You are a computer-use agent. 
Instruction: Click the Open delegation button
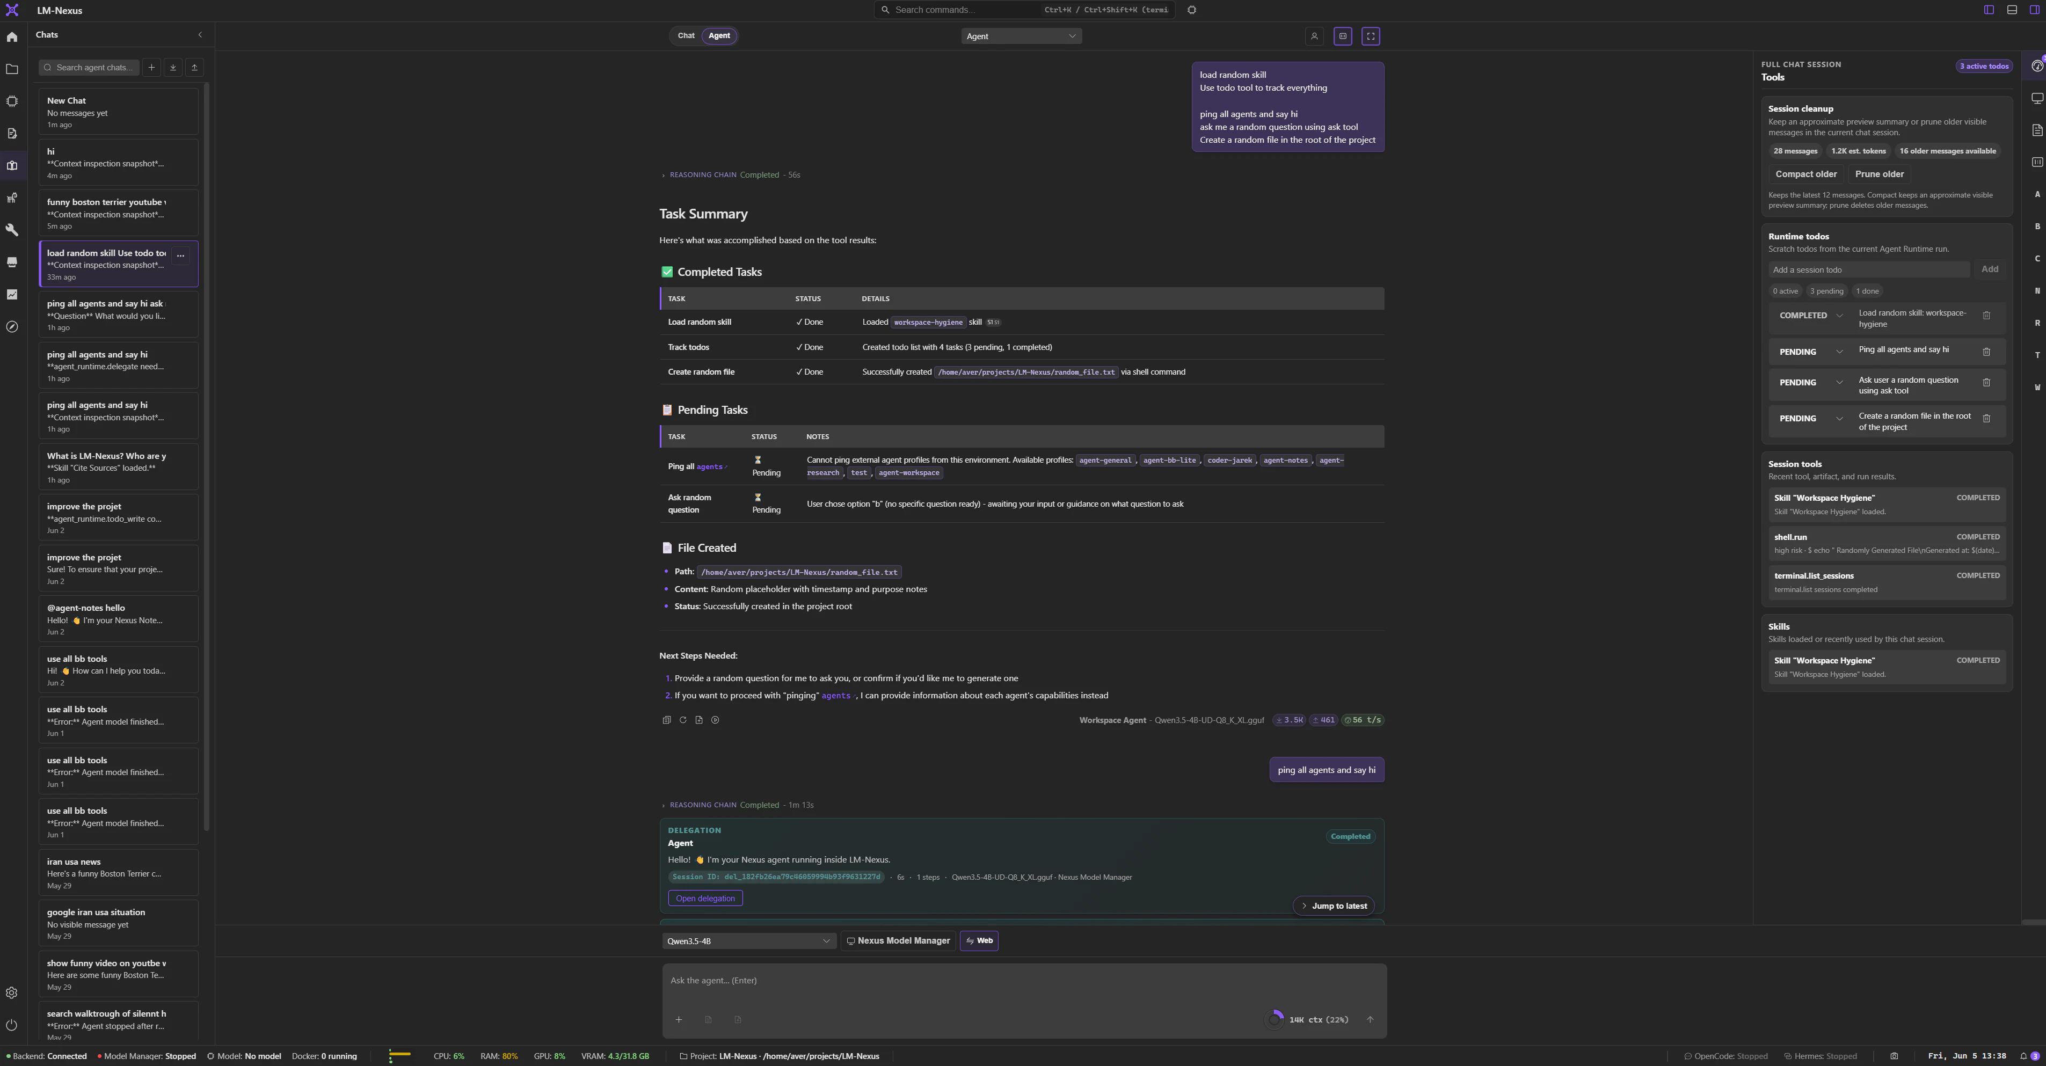705,899
